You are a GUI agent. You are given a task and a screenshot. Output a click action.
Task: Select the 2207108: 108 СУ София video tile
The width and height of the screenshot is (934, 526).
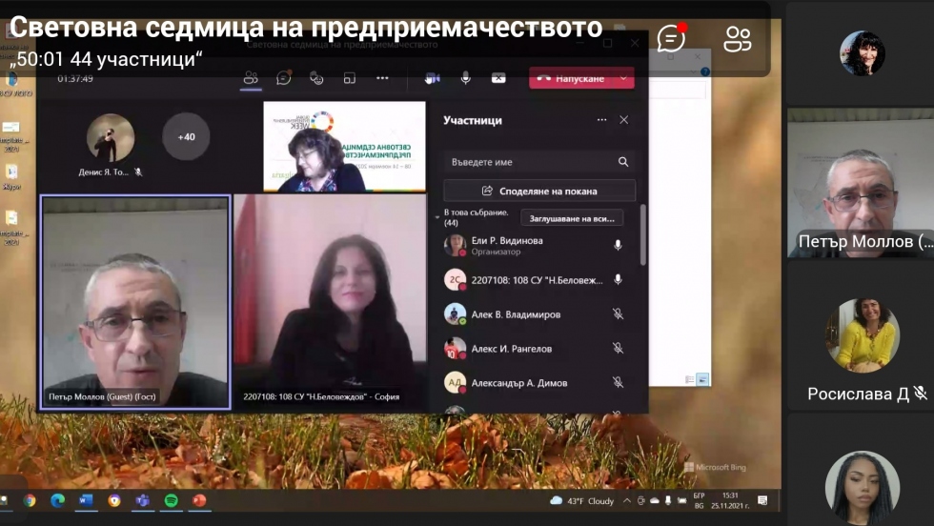331,303
